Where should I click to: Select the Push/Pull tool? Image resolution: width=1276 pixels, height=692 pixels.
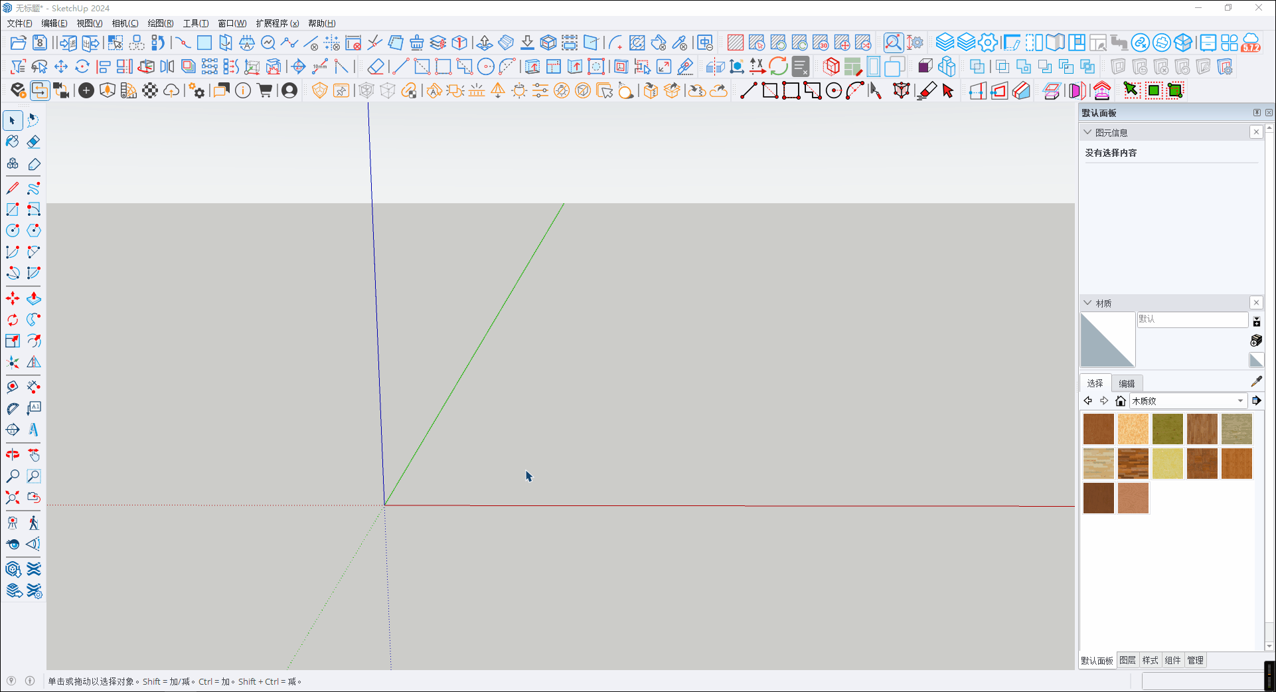pyautogui.click(x=34, y=299)
